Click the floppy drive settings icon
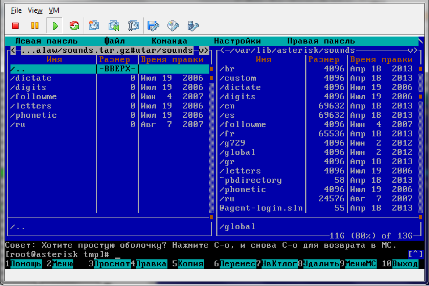The width and height of the screenshot is (429, 286). [x=153, y=26]
